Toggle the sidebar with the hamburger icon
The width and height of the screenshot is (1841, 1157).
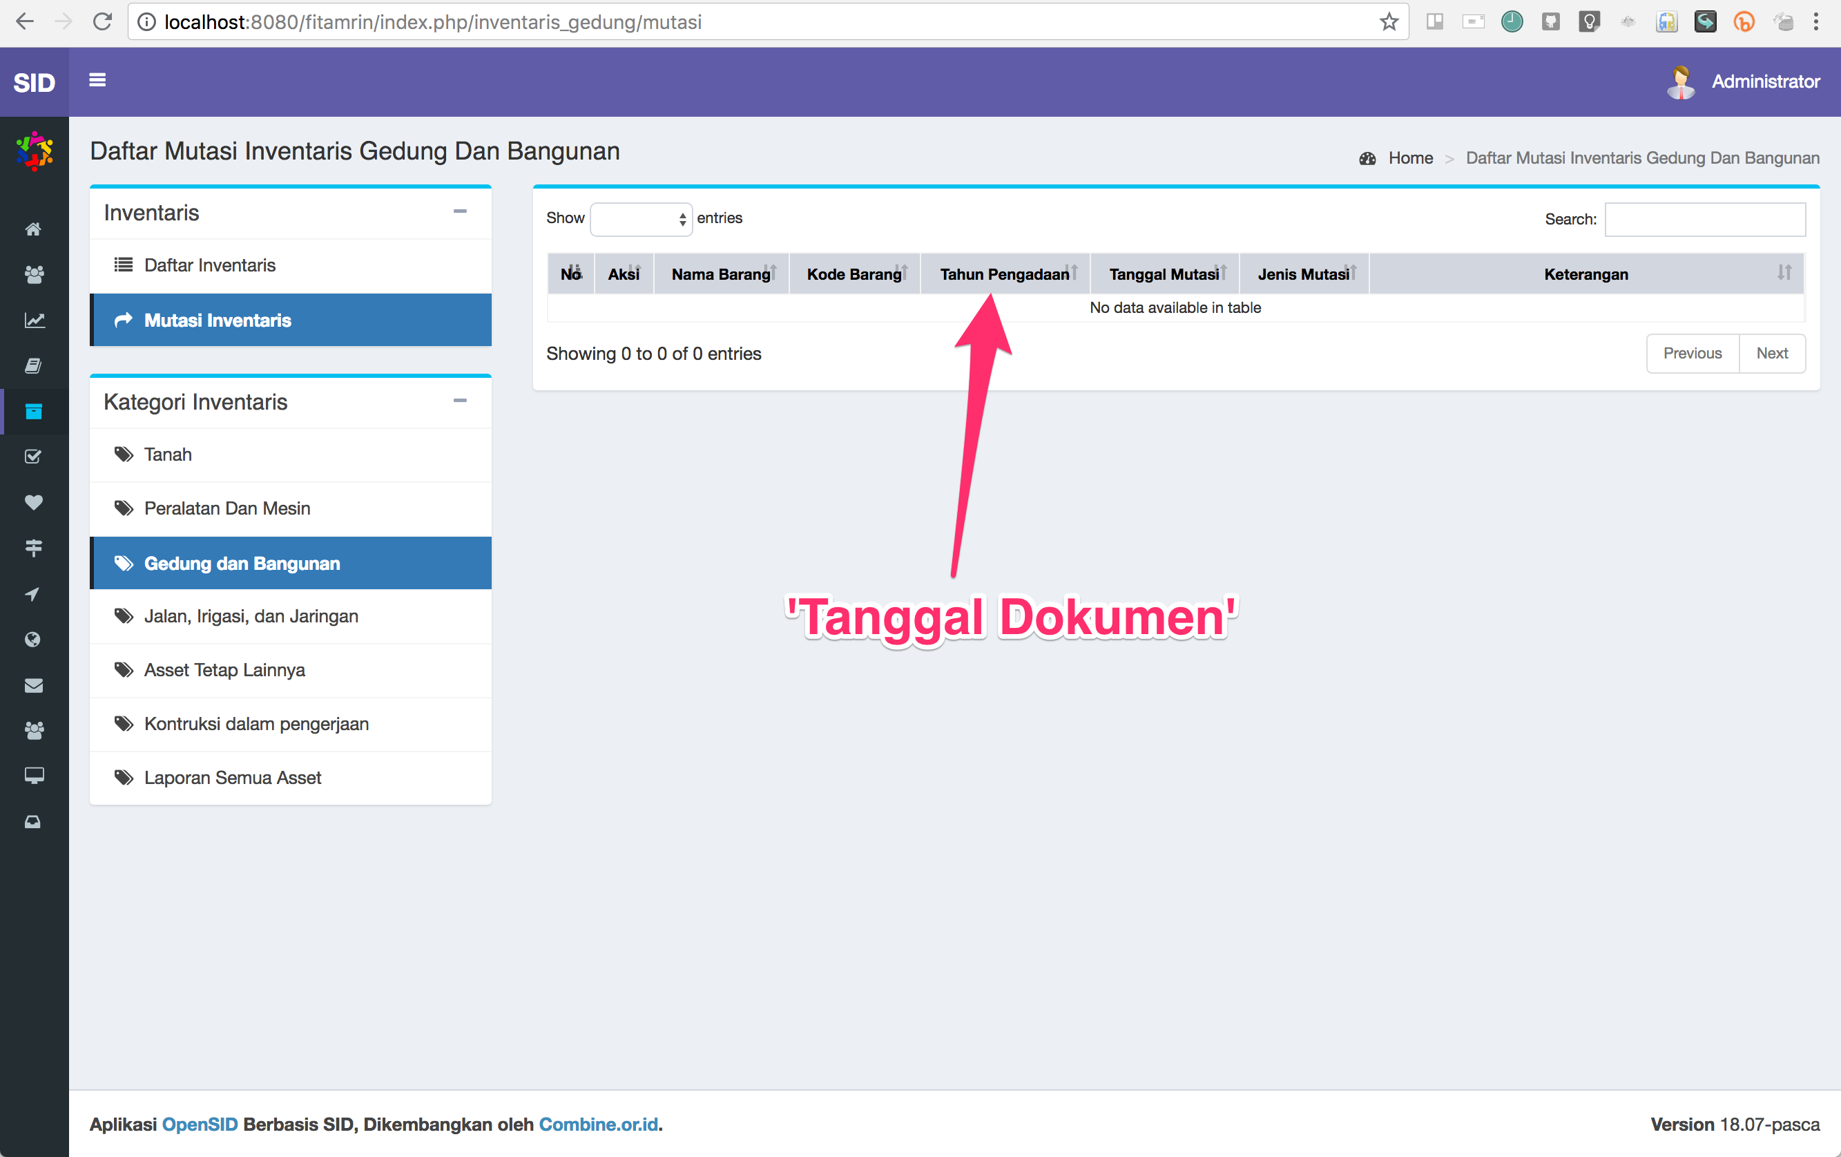[97, 79]
